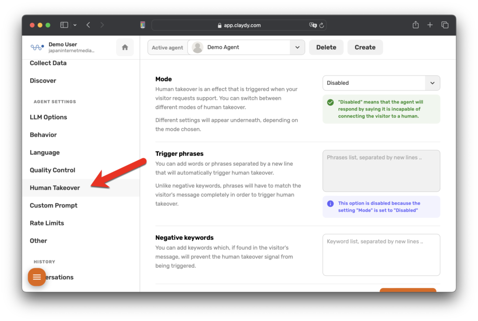Click the translate icon in address bar
The width and height of the screenshot is (478, 321).
[312, 25]
